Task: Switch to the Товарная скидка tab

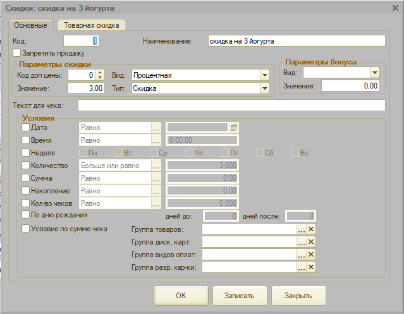Action: (x=92, y=25)
